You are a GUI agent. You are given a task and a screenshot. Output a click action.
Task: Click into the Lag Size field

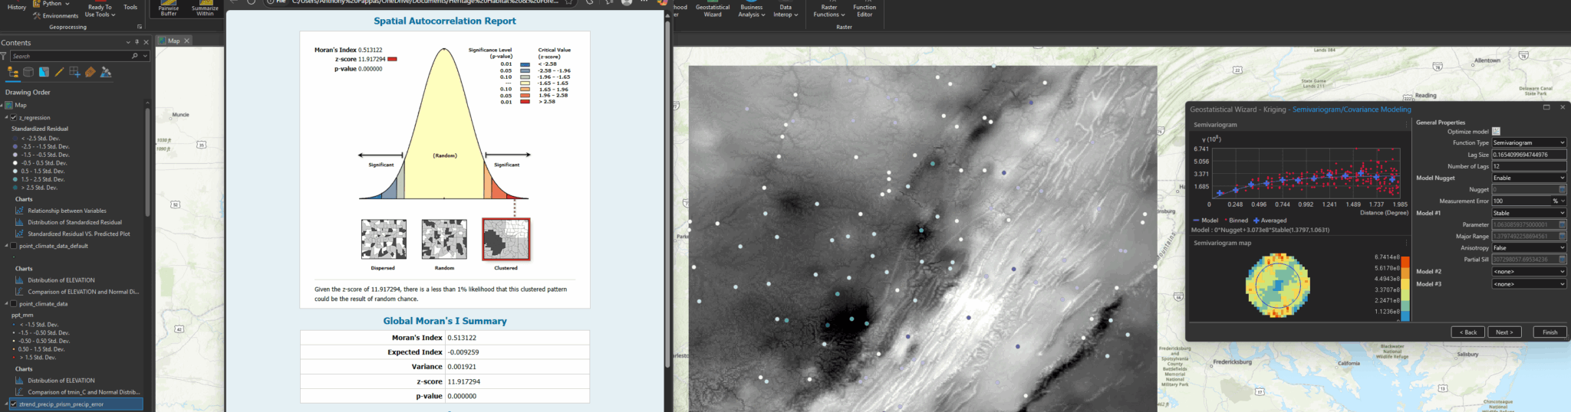[1528, 155]
